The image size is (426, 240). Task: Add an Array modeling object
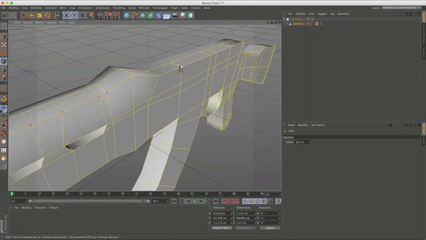pos(151,15)
